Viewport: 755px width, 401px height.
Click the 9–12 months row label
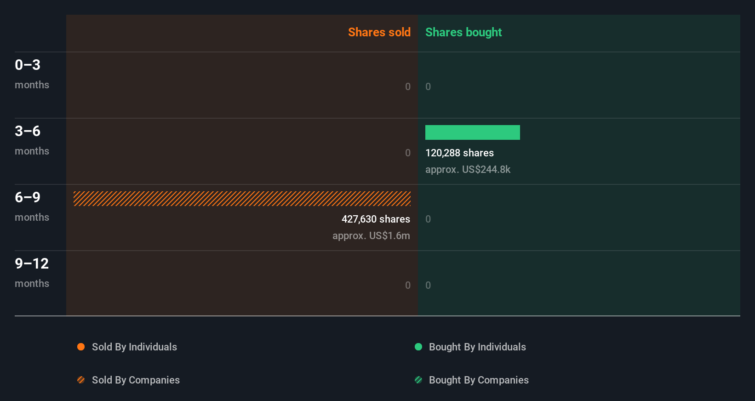(x=32, y=272)
